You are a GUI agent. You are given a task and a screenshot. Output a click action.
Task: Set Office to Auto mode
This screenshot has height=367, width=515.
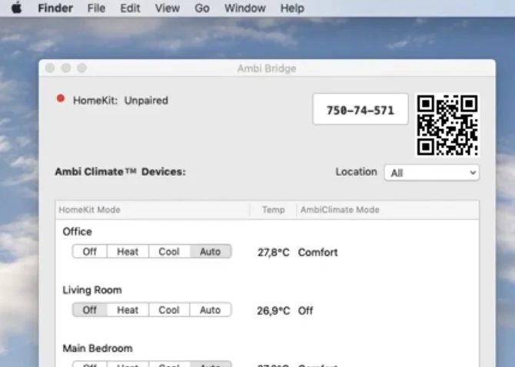point(210,252)
